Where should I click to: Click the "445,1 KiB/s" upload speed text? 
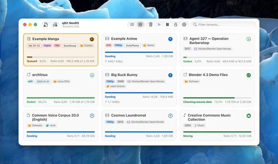[x=115, y=61]
